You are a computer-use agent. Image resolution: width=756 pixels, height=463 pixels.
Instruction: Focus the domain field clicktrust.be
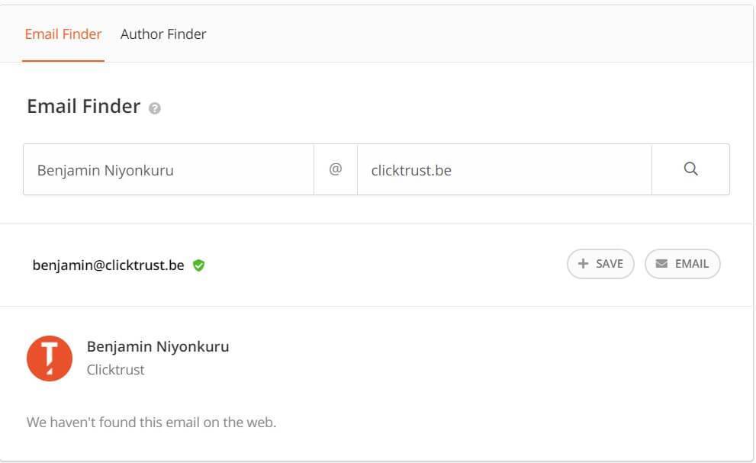(x=504, y=169)
